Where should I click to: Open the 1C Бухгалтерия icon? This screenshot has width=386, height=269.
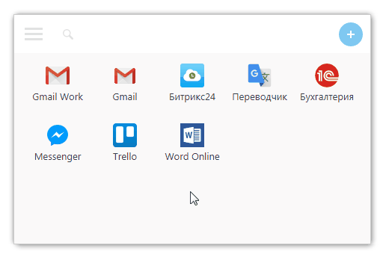327,75
